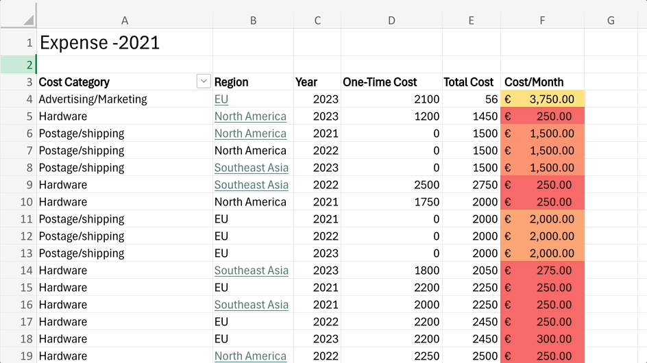Open the Southeast Asia link in row 14
Image resolution: width=647 pixels, height=363 pixels.
pyautogui.click(x=251, y=271)
